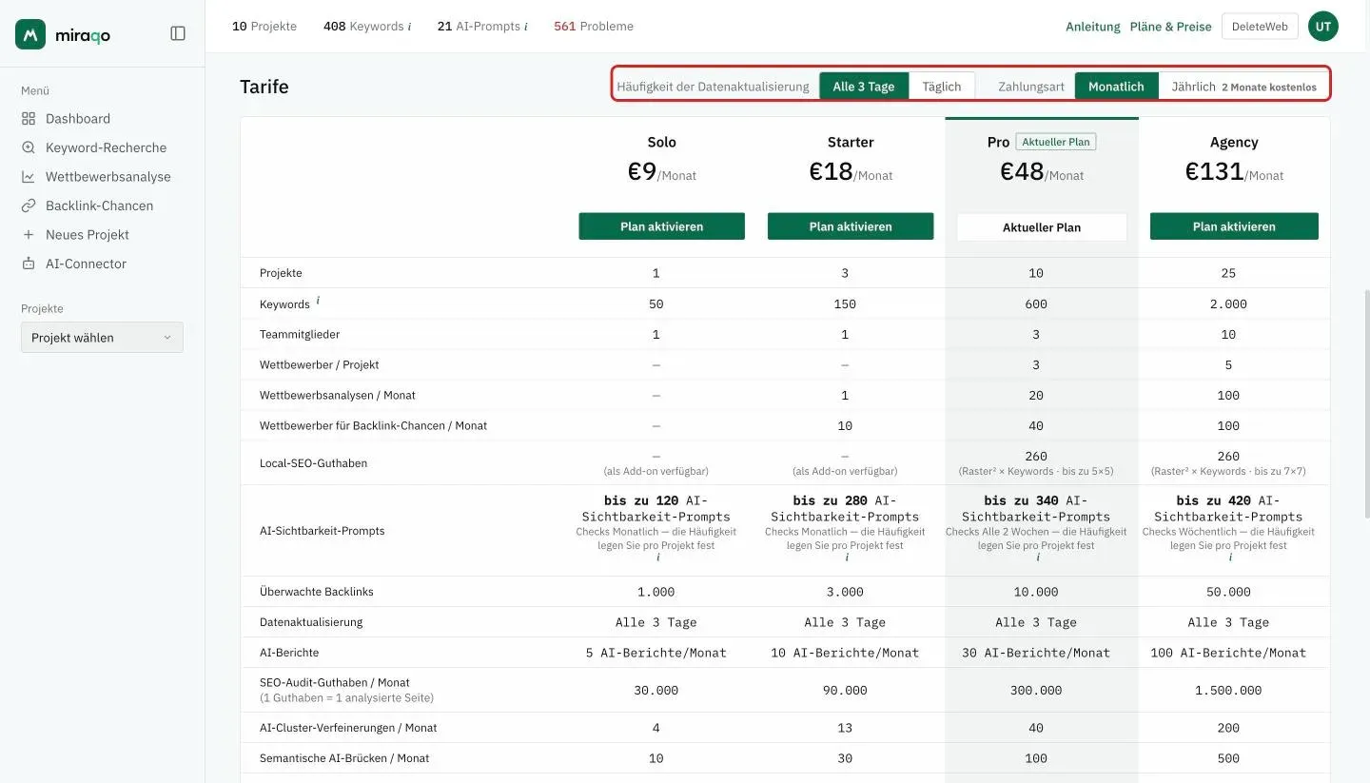Click the Dashboard grid icon

28,119
